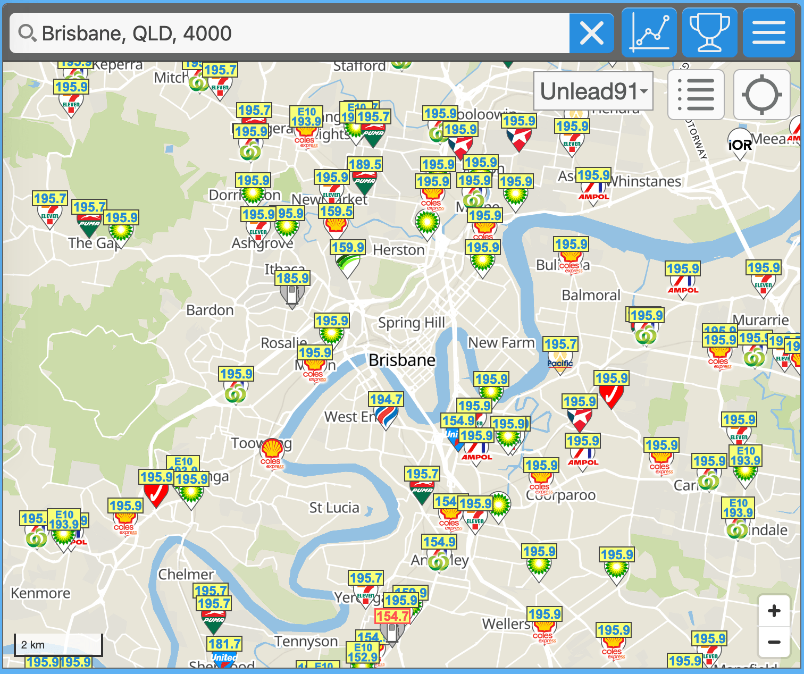This screenshot has width=804, height=674.
Task: Open the station list view icon
Action: pos(697,95)
